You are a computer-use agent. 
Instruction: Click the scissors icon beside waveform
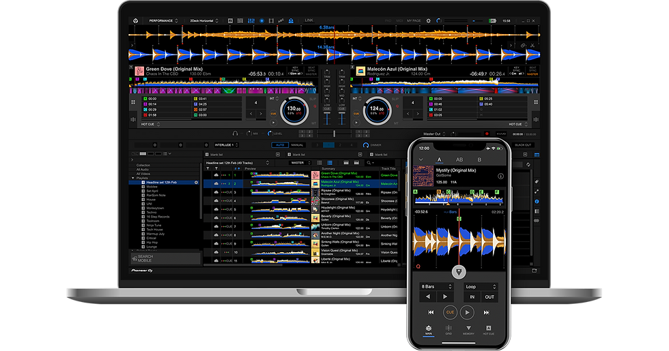pyautogui.click(x=532, y=45)
